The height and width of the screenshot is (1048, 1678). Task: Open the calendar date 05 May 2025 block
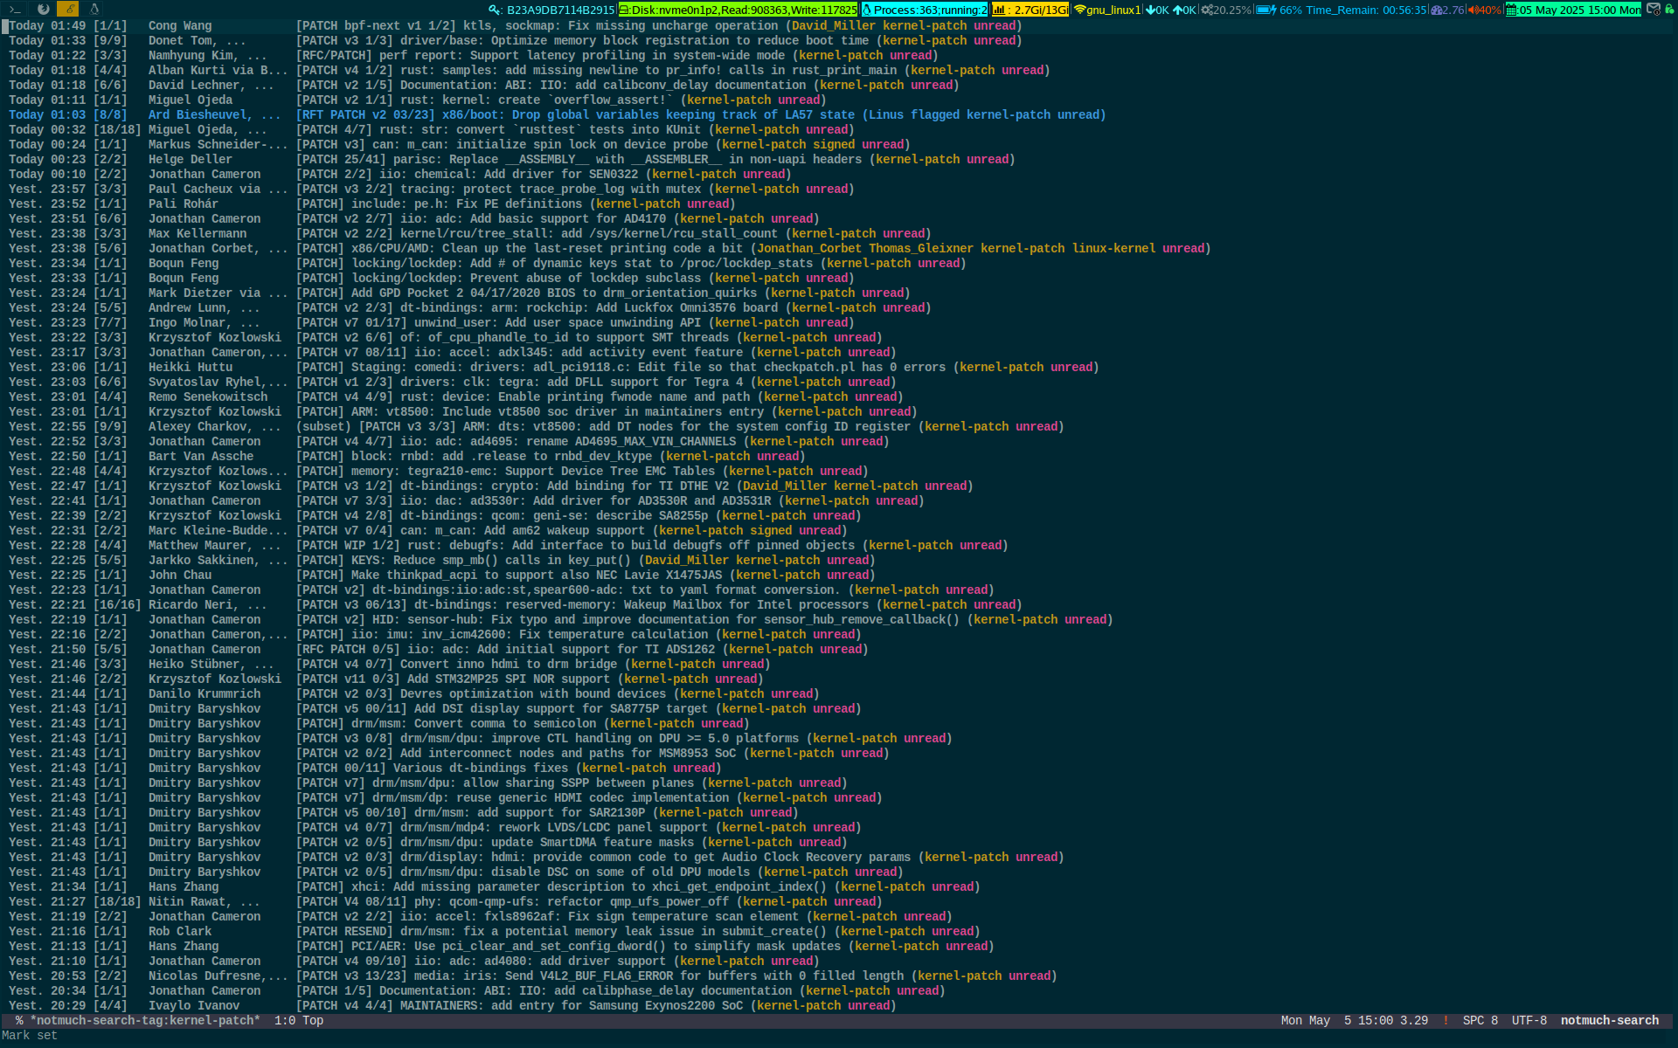click(1573, 10)
